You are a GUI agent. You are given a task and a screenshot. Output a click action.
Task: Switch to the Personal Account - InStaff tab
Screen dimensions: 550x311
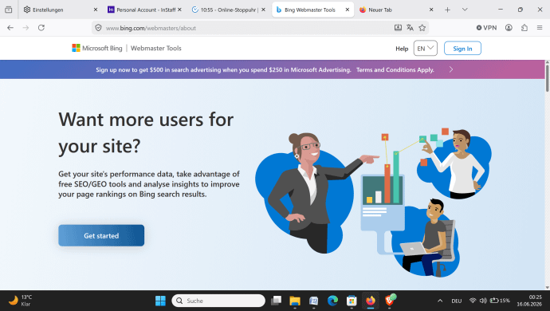click(144, 10)
